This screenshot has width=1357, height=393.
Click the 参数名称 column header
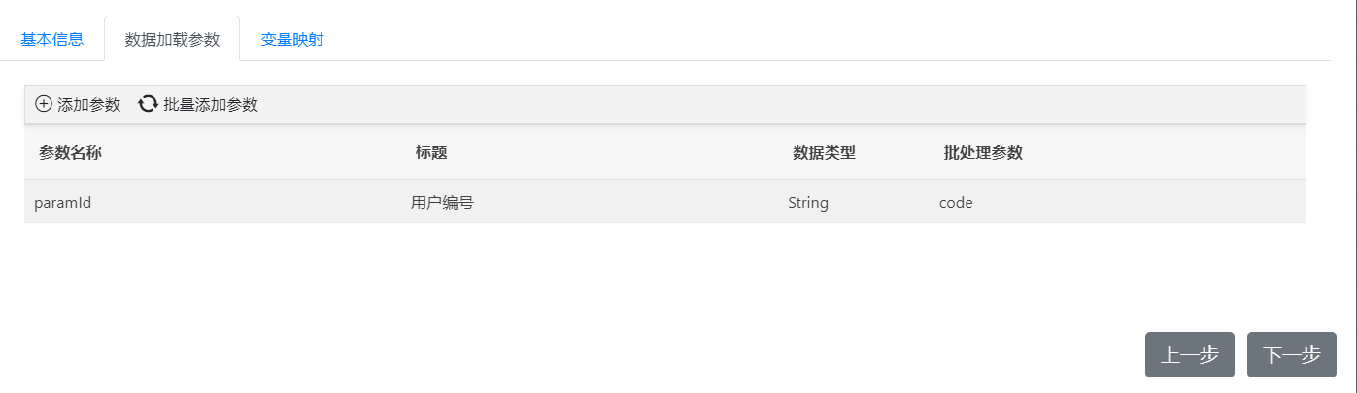(x=71, y=152)
